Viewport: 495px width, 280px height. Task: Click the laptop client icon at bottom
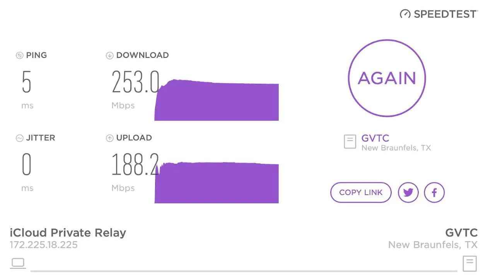coord(18,263)
